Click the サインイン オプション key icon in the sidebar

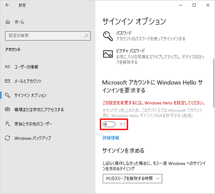pyautogui.click(x=7, y=95)
